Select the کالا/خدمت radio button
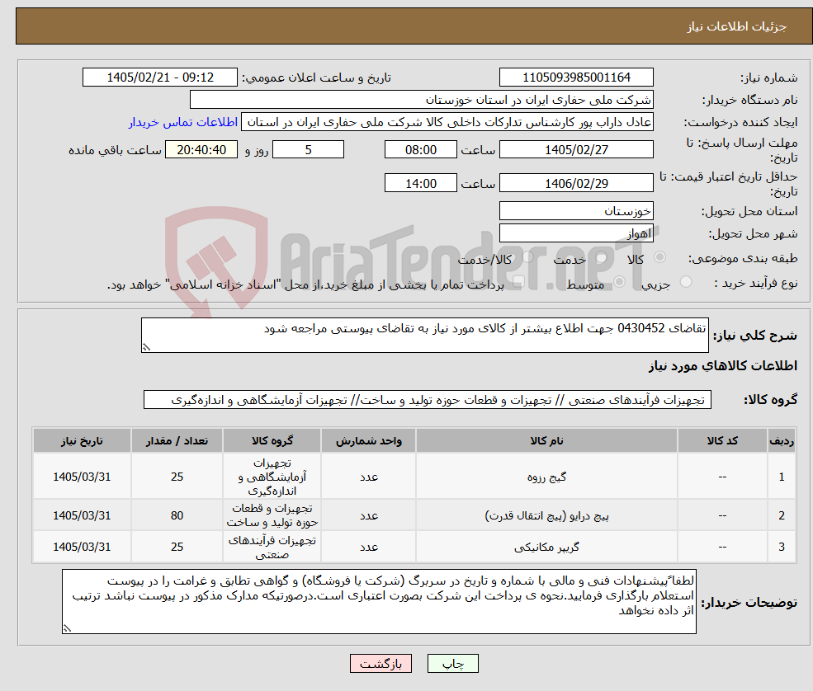This screenshot has width=813, height=691. click(x=527, y=257)
